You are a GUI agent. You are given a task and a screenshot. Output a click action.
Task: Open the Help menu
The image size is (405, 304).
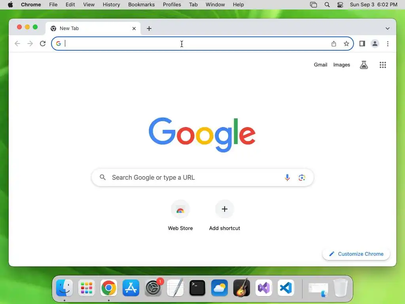click(x=238, y=5)
